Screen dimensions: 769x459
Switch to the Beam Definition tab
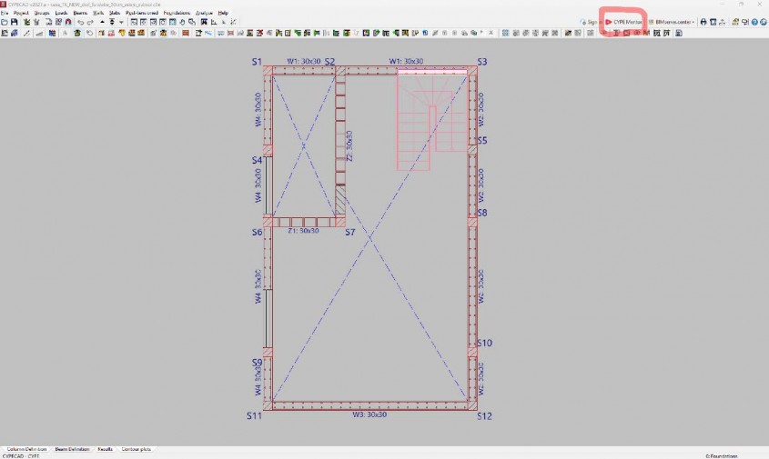(x=72, y=449)
